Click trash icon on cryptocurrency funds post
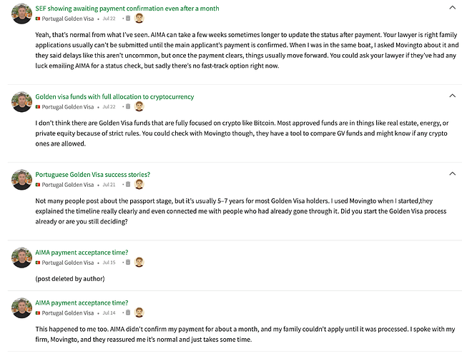Image resolution: width=462 pixels, height=356 pixels. click(x=127, y=107)
